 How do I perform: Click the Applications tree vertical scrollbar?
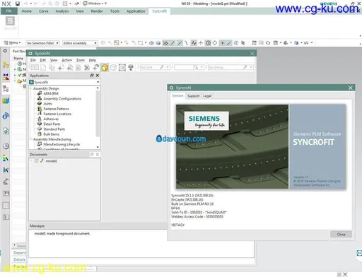(98, 114)
